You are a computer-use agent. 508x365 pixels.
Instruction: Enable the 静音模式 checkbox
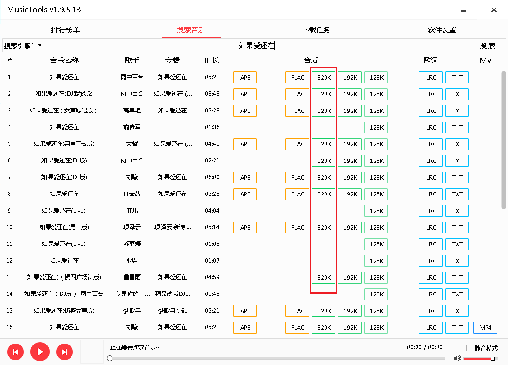coord(469,348)
